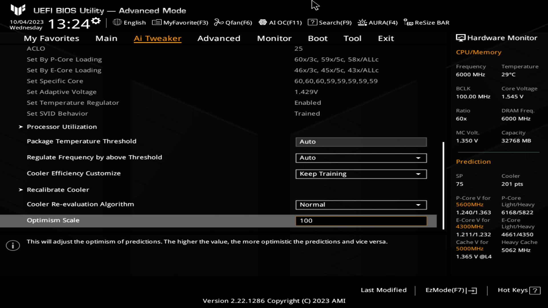The image size is (548, 308).
Task: Click the Search function icon
Action: click(x=313, y=22)
